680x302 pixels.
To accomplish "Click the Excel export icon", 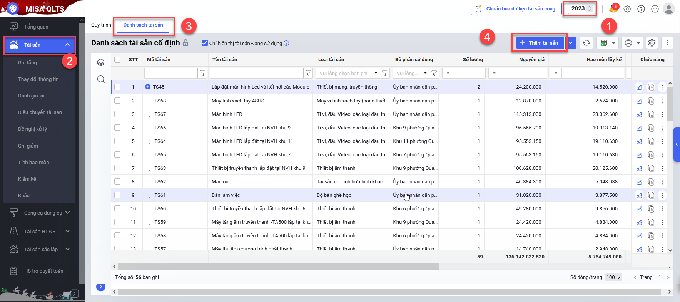I will pos(604,43).
